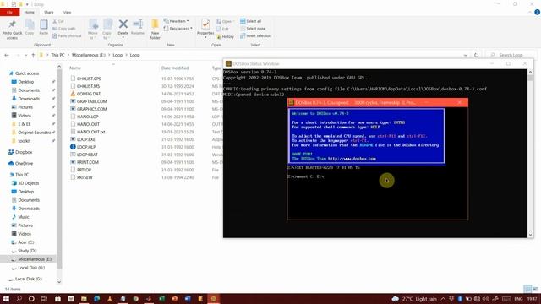The image size is (541, 304).
Task: Click This PC in the address bar
Action: [57, 55]
